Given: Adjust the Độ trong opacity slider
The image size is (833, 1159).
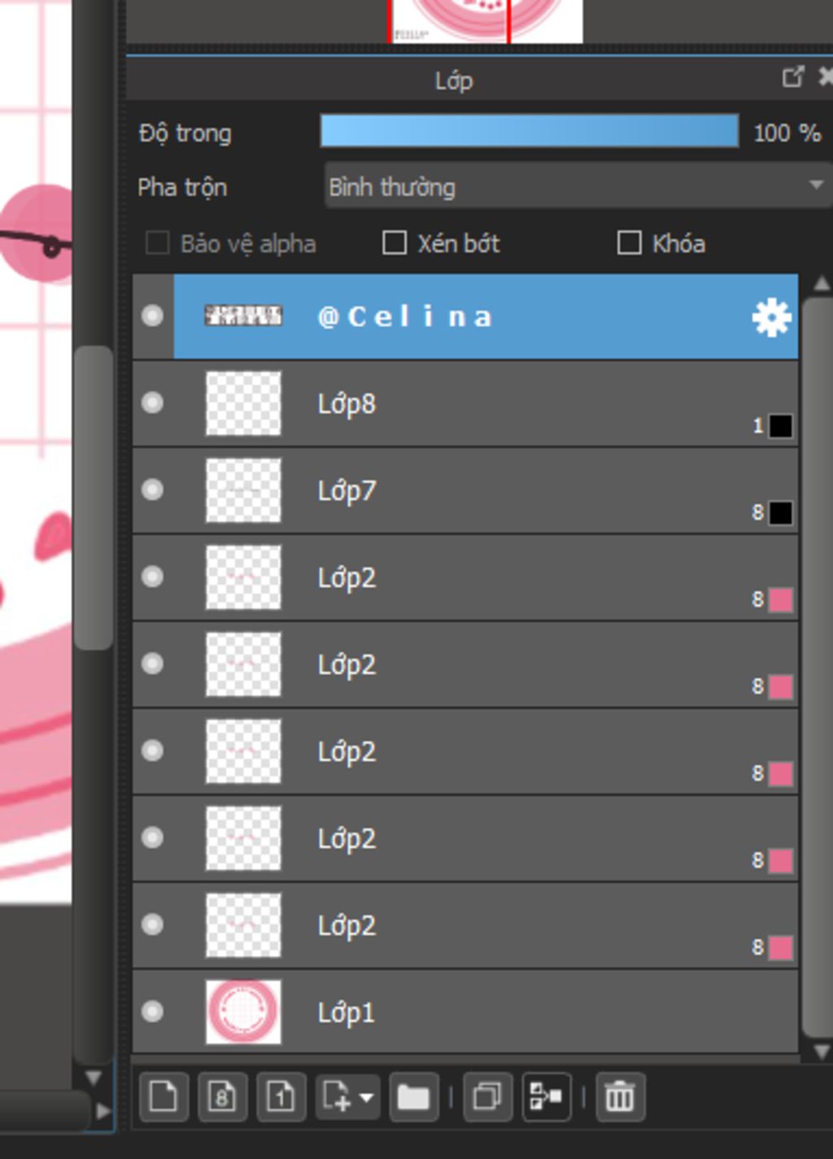Looking at the screenshot, I should click(529, 132).
